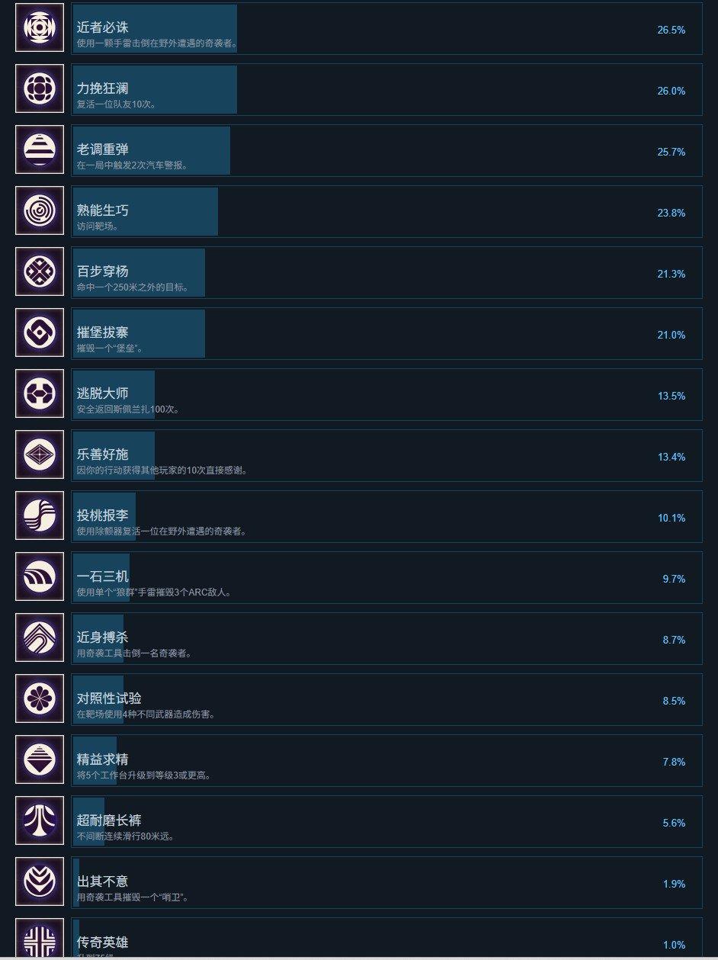Select the 出其不意 achievement icon

(39, 882)
